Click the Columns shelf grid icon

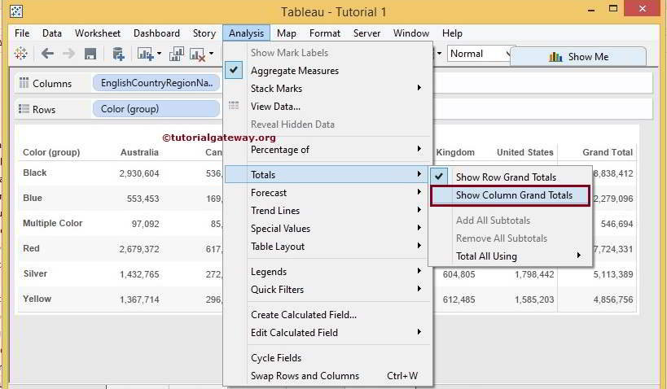pyautogui.click(x=24, y=82)
